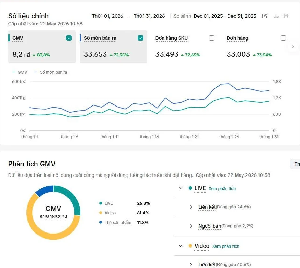300x268 pixels.
Task: Uncheck the GMV metric checkbox
Action: click(x=69, y=38)
